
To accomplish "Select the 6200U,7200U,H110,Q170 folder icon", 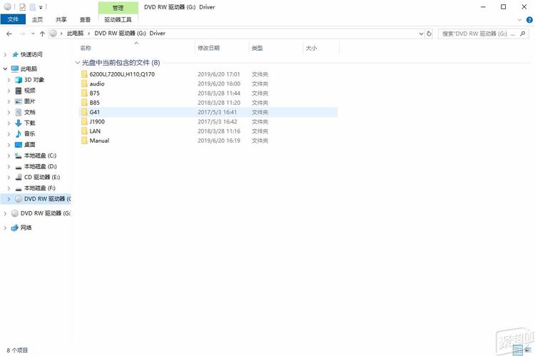I will (x=84, y=74).
